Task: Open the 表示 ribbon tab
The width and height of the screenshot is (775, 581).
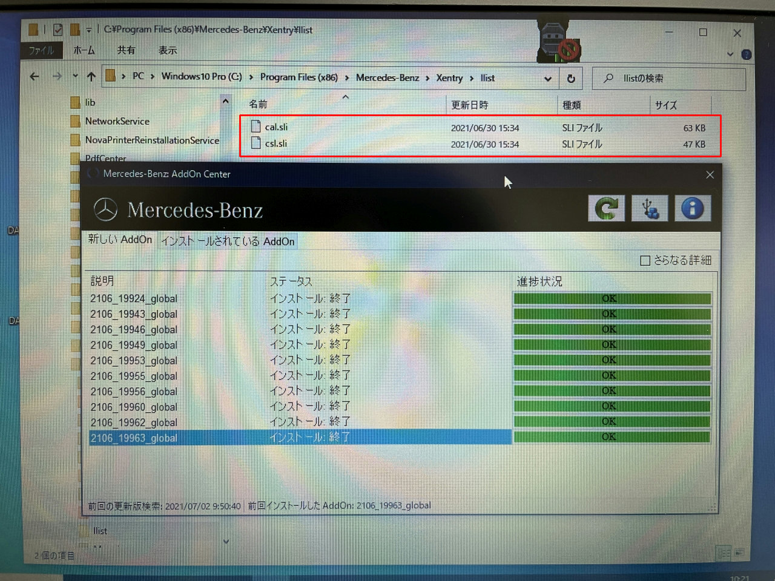Action: click(168, 50)
